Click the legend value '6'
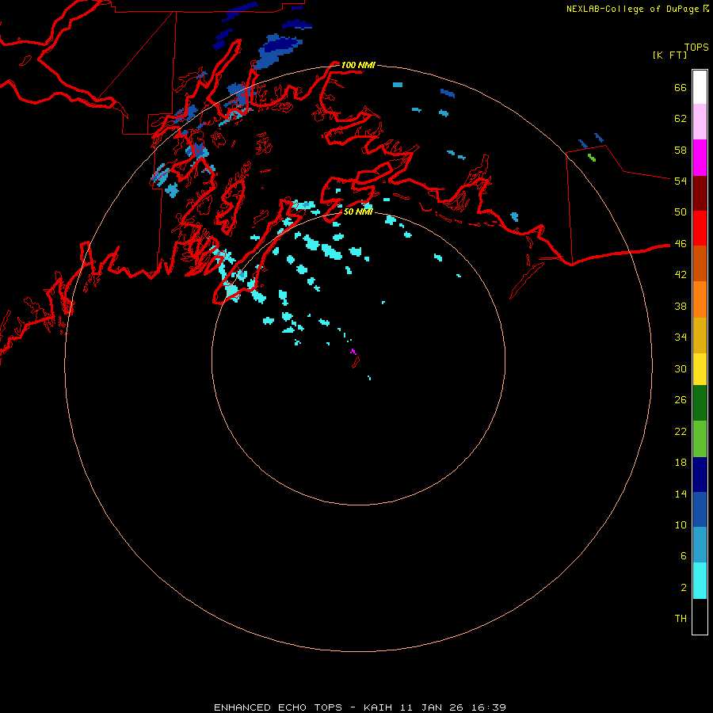This screenshot has height=713, width=713. pos(684,555)
